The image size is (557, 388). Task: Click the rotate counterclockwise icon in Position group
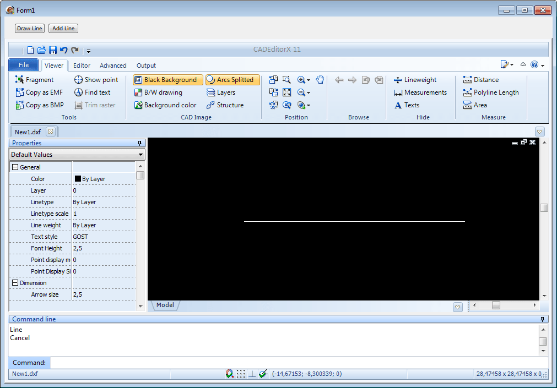point(273,80)
